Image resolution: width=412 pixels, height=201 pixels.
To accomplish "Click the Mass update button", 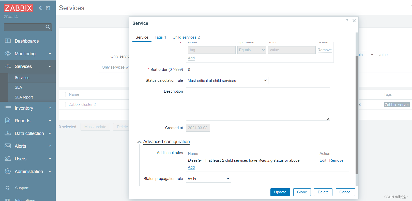I will [x=95, y=127].
